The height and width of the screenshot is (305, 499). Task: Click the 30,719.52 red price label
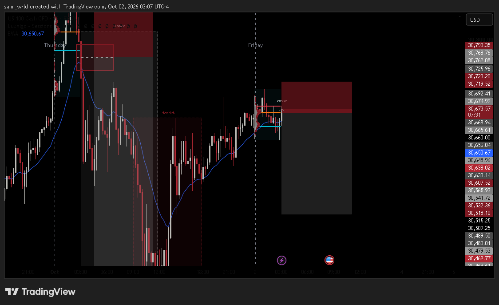(479, 84)
